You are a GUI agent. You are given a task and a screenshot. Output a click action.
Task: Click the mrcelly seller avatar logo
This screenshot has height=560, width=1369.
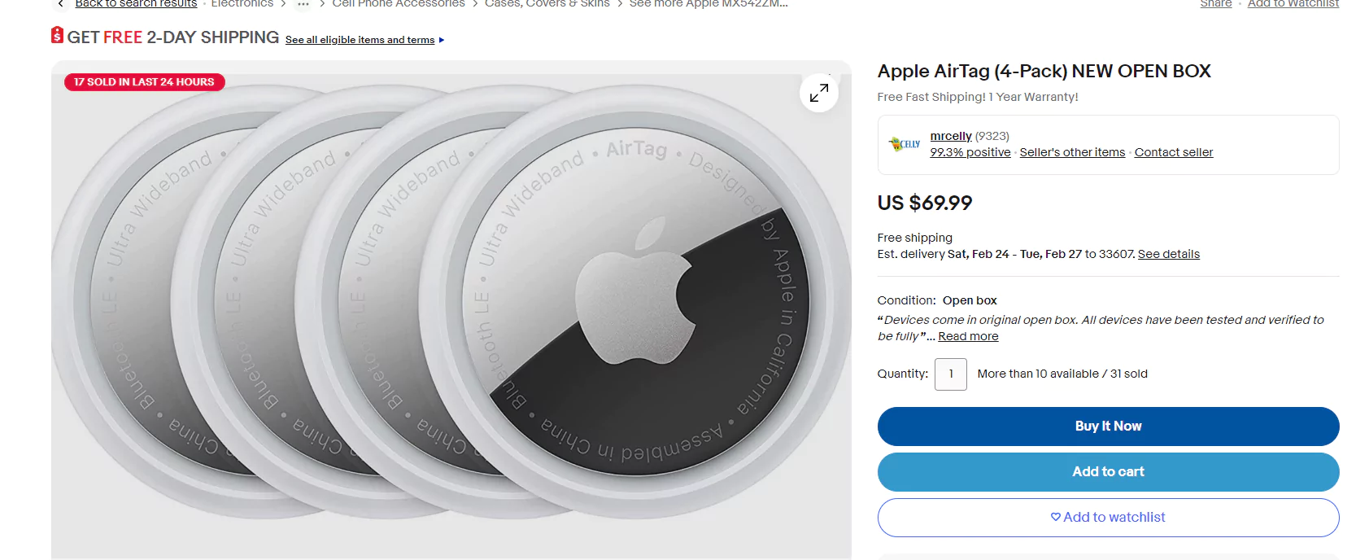[904, 144]
